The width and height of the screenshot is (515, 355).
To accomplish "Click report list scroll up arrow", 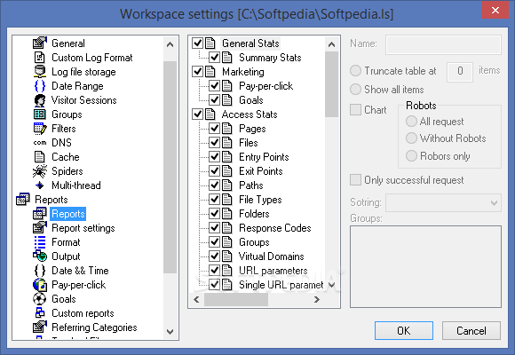I will click(x=331, y=44).
